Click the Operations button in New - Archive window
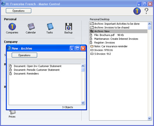This screenshot has width=154, height=126. 25,55
